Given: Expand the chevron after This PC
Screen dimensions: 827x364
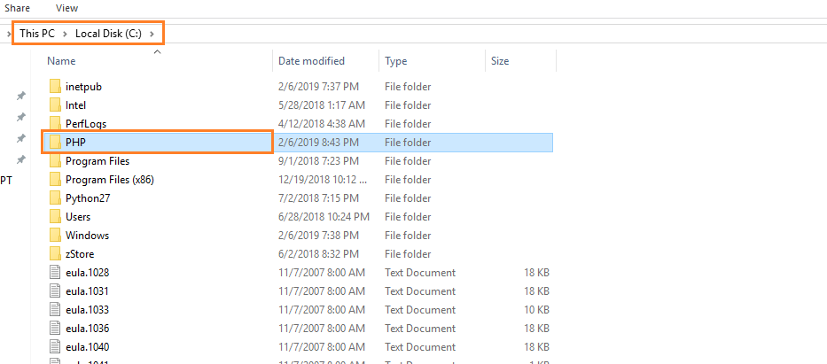Looking at the screenshot, I should click(x=65, y=34).
